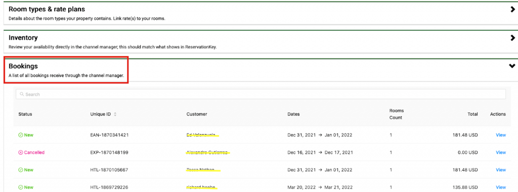Click the search magnifier icon
518x192 pixels.
coord(22,94)
